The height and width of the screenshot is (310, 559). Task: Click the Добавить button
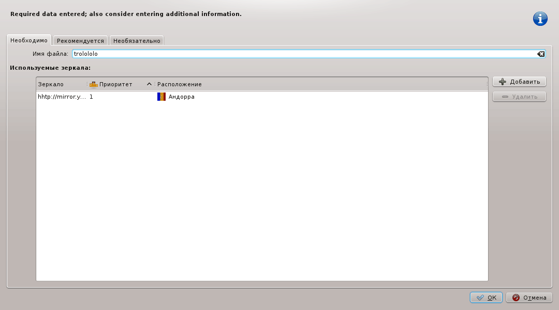tap(519, 81)
